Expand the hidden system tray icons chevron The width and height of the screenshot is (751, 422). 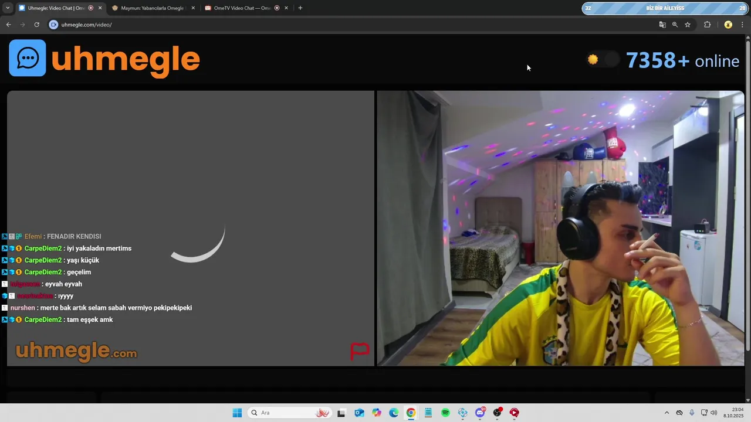click(667, 413)
